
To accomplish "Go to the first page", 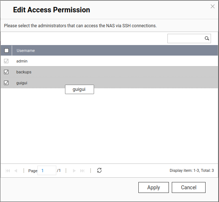I will pos(8,170).
